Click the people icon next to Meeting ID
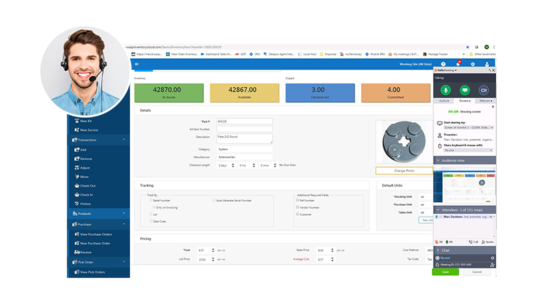This screenshot has height=302, width=535. [x=492, y=265]
